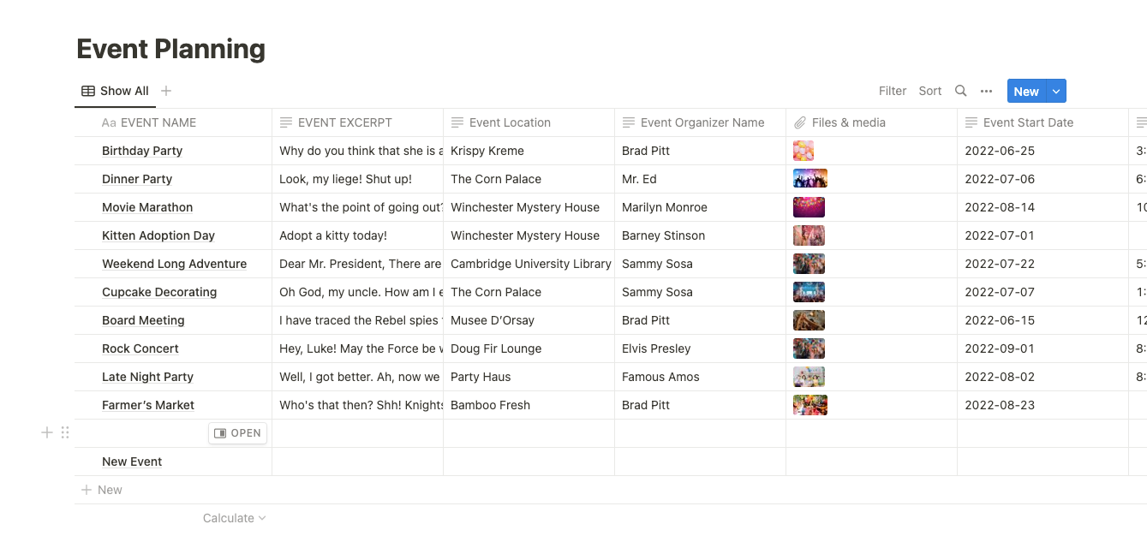1147x548 pixels.
Task: Click the paperclip icon in Files & media header
Action: [800, 122]
